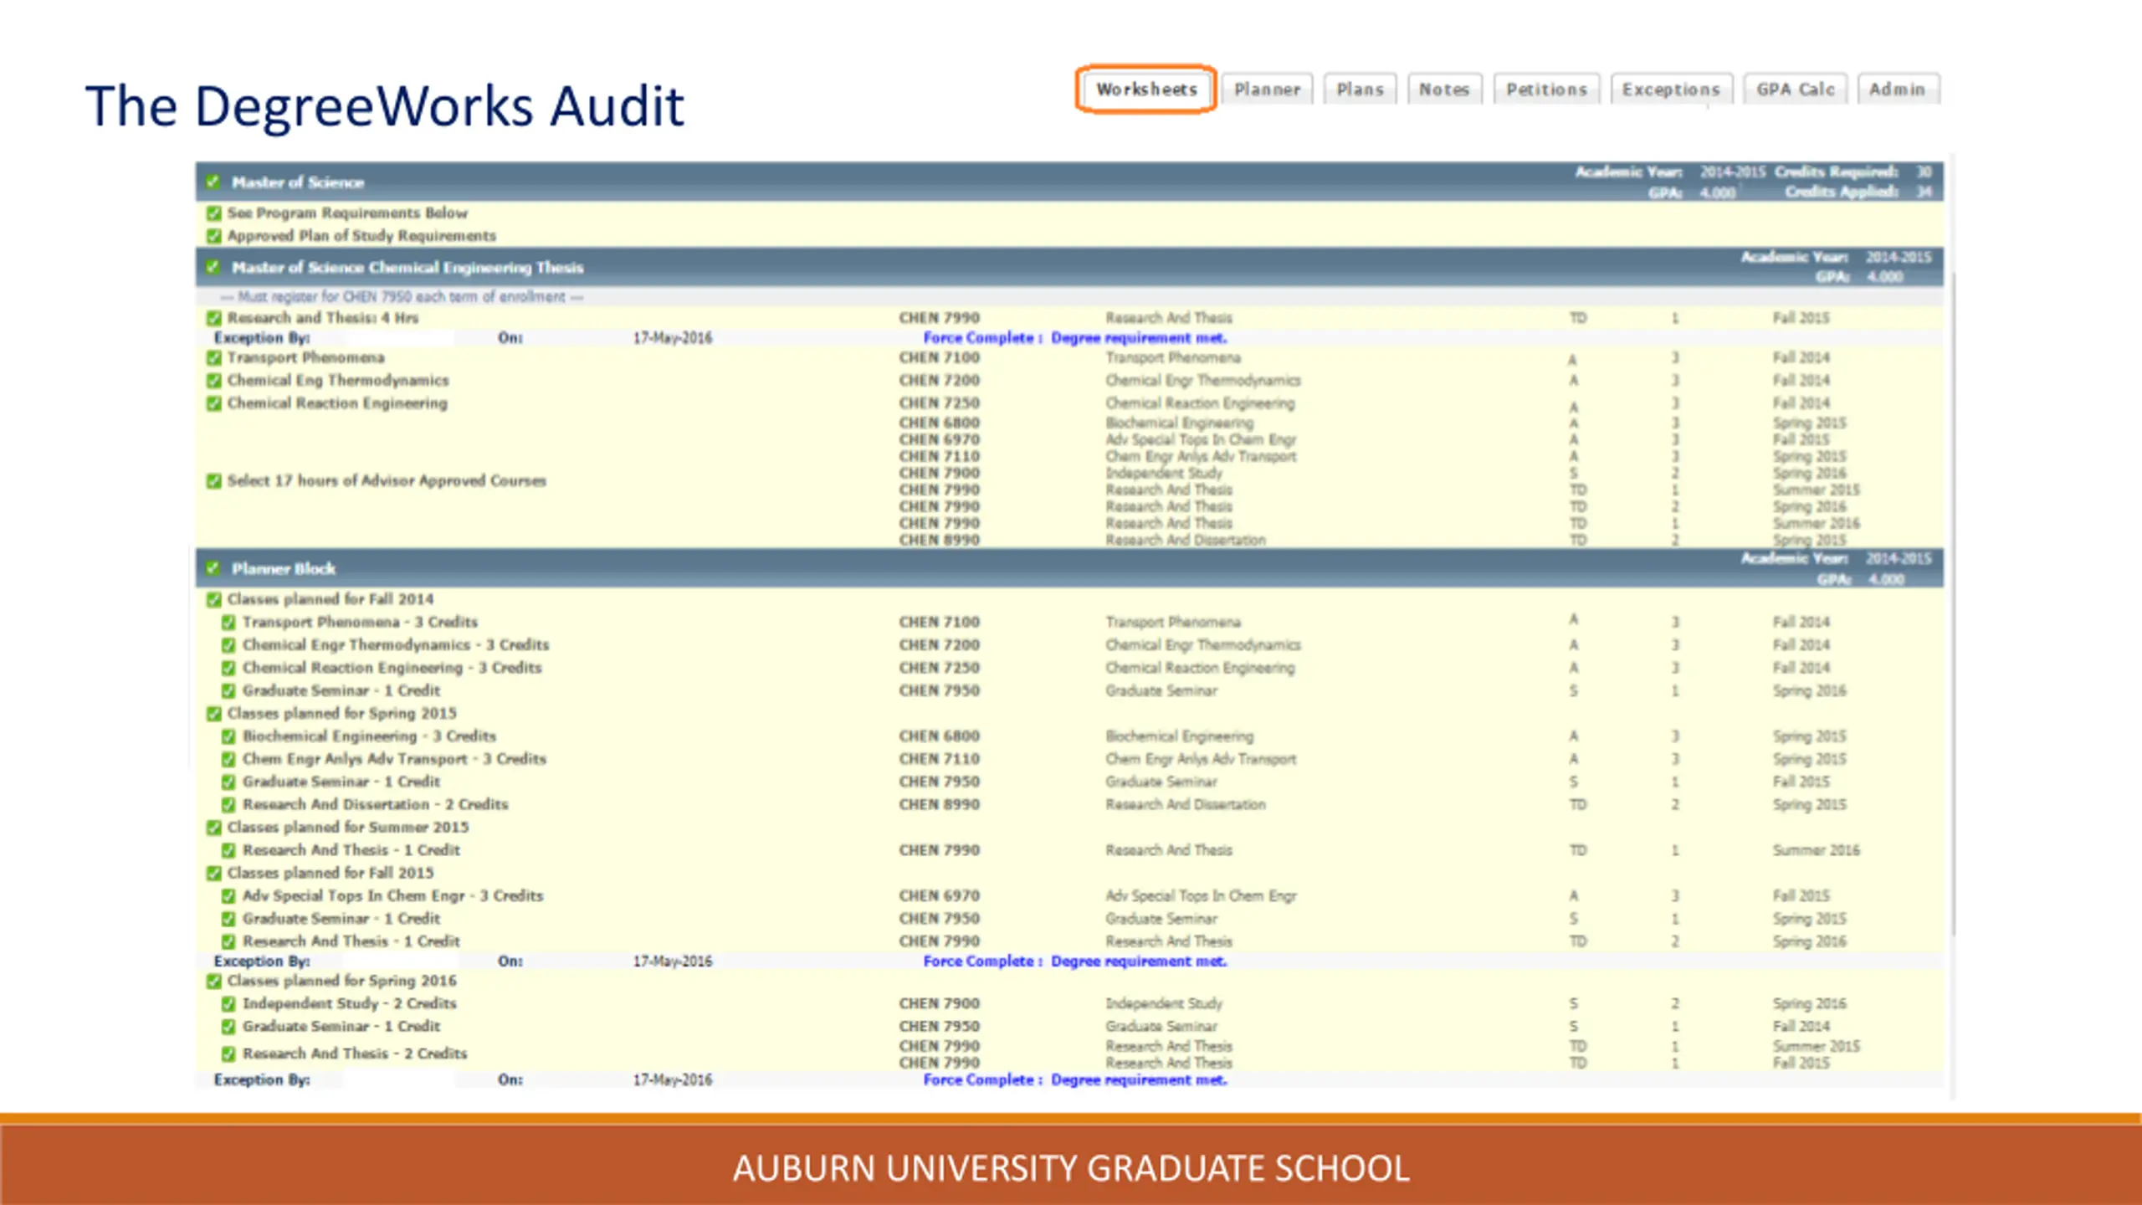Screen dimensions: 2142x1205
Task: Open the Plans tab
Action: point(1360,90)
